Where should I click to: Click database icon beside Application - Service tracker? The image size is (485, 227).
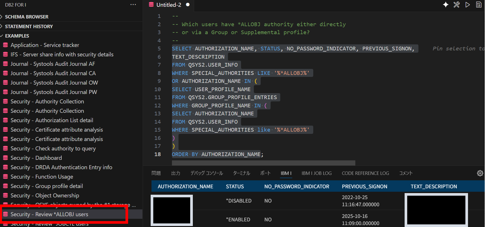pos(5,45)
